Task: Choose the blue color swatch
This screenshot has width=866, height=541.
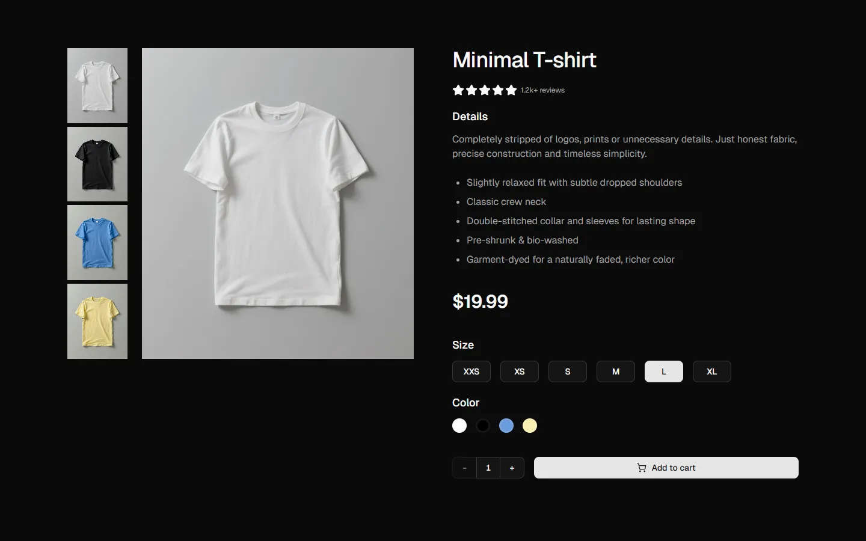Action: [x=506, y=426]
